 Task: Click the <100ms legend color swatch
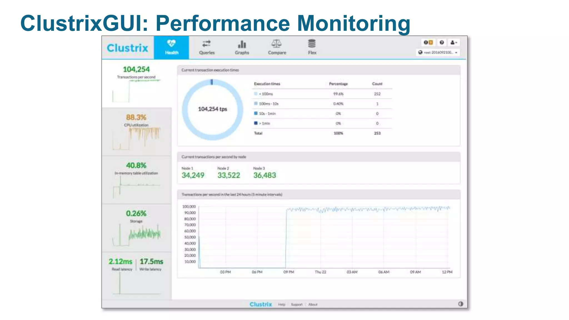(x=256, y=94)
